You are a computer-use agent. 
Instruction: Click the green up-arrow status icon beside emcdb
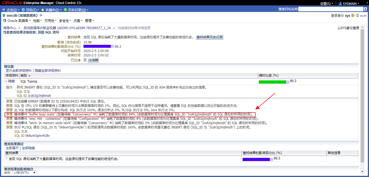(x=4, y=15)
